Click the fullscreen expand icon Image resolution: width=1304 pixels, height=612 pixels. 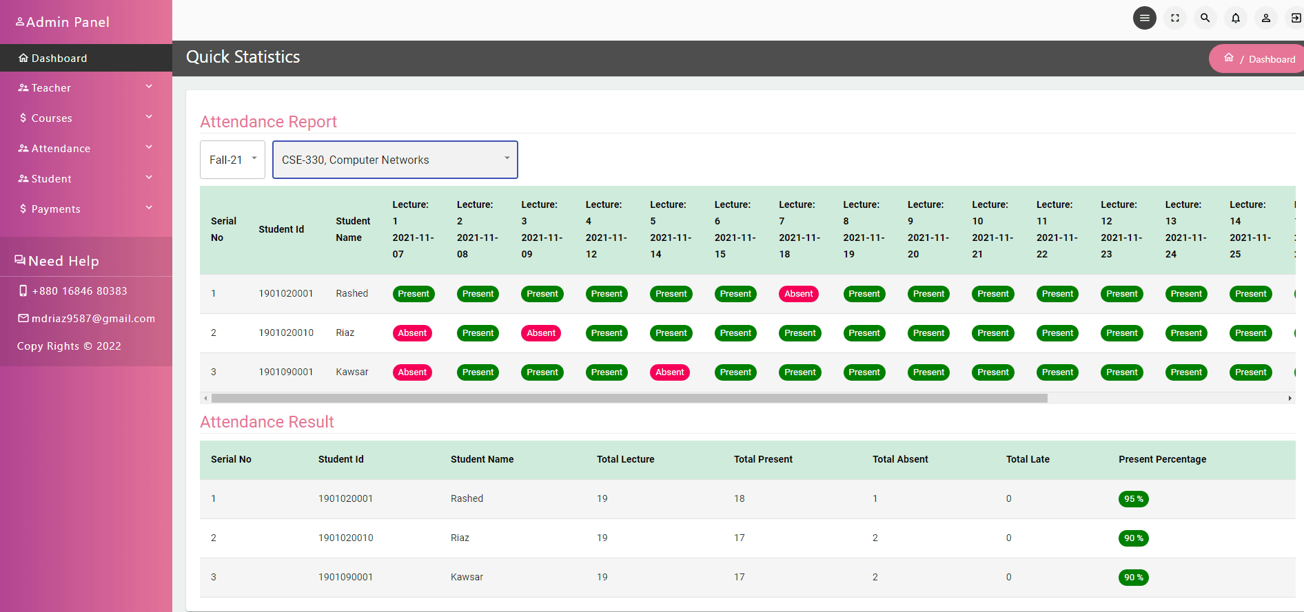(x=1175, y=18)
